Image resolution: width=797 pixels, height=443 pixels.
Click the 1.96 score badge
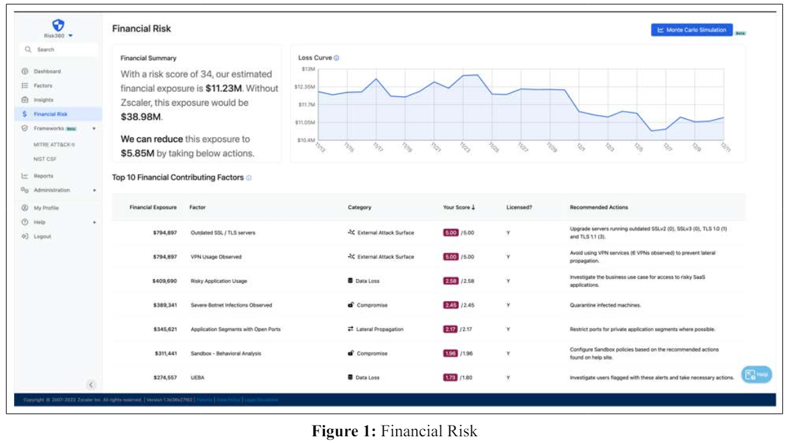[450, 353]
